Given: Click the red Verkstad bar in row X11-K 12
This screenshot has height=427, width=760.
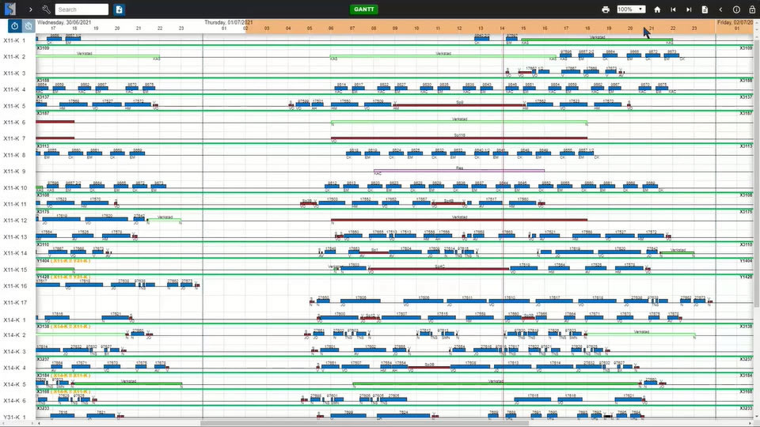Looking at the screenshot, I should tap(459, 220).
